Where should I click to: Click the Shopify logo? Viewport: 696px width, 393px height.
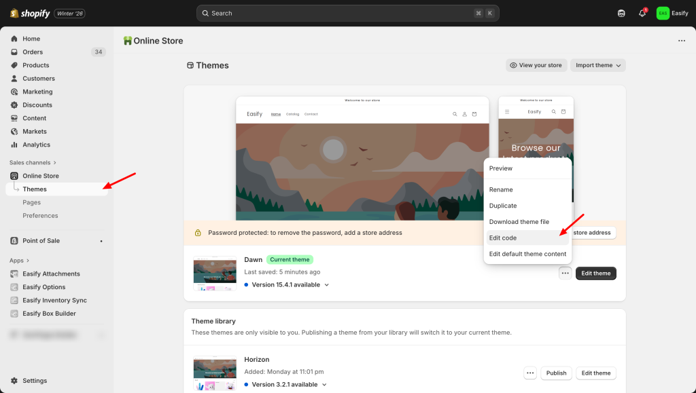31,14
